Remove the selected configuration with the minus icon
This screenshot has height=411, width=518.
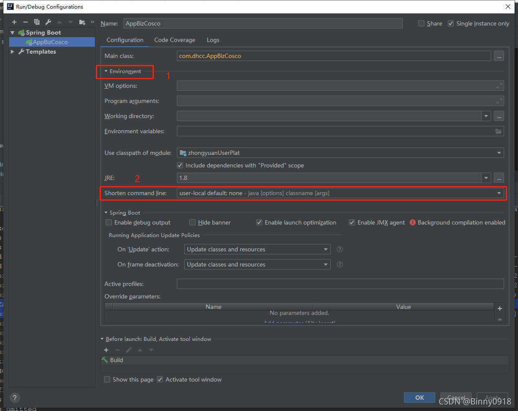[25, 22]
